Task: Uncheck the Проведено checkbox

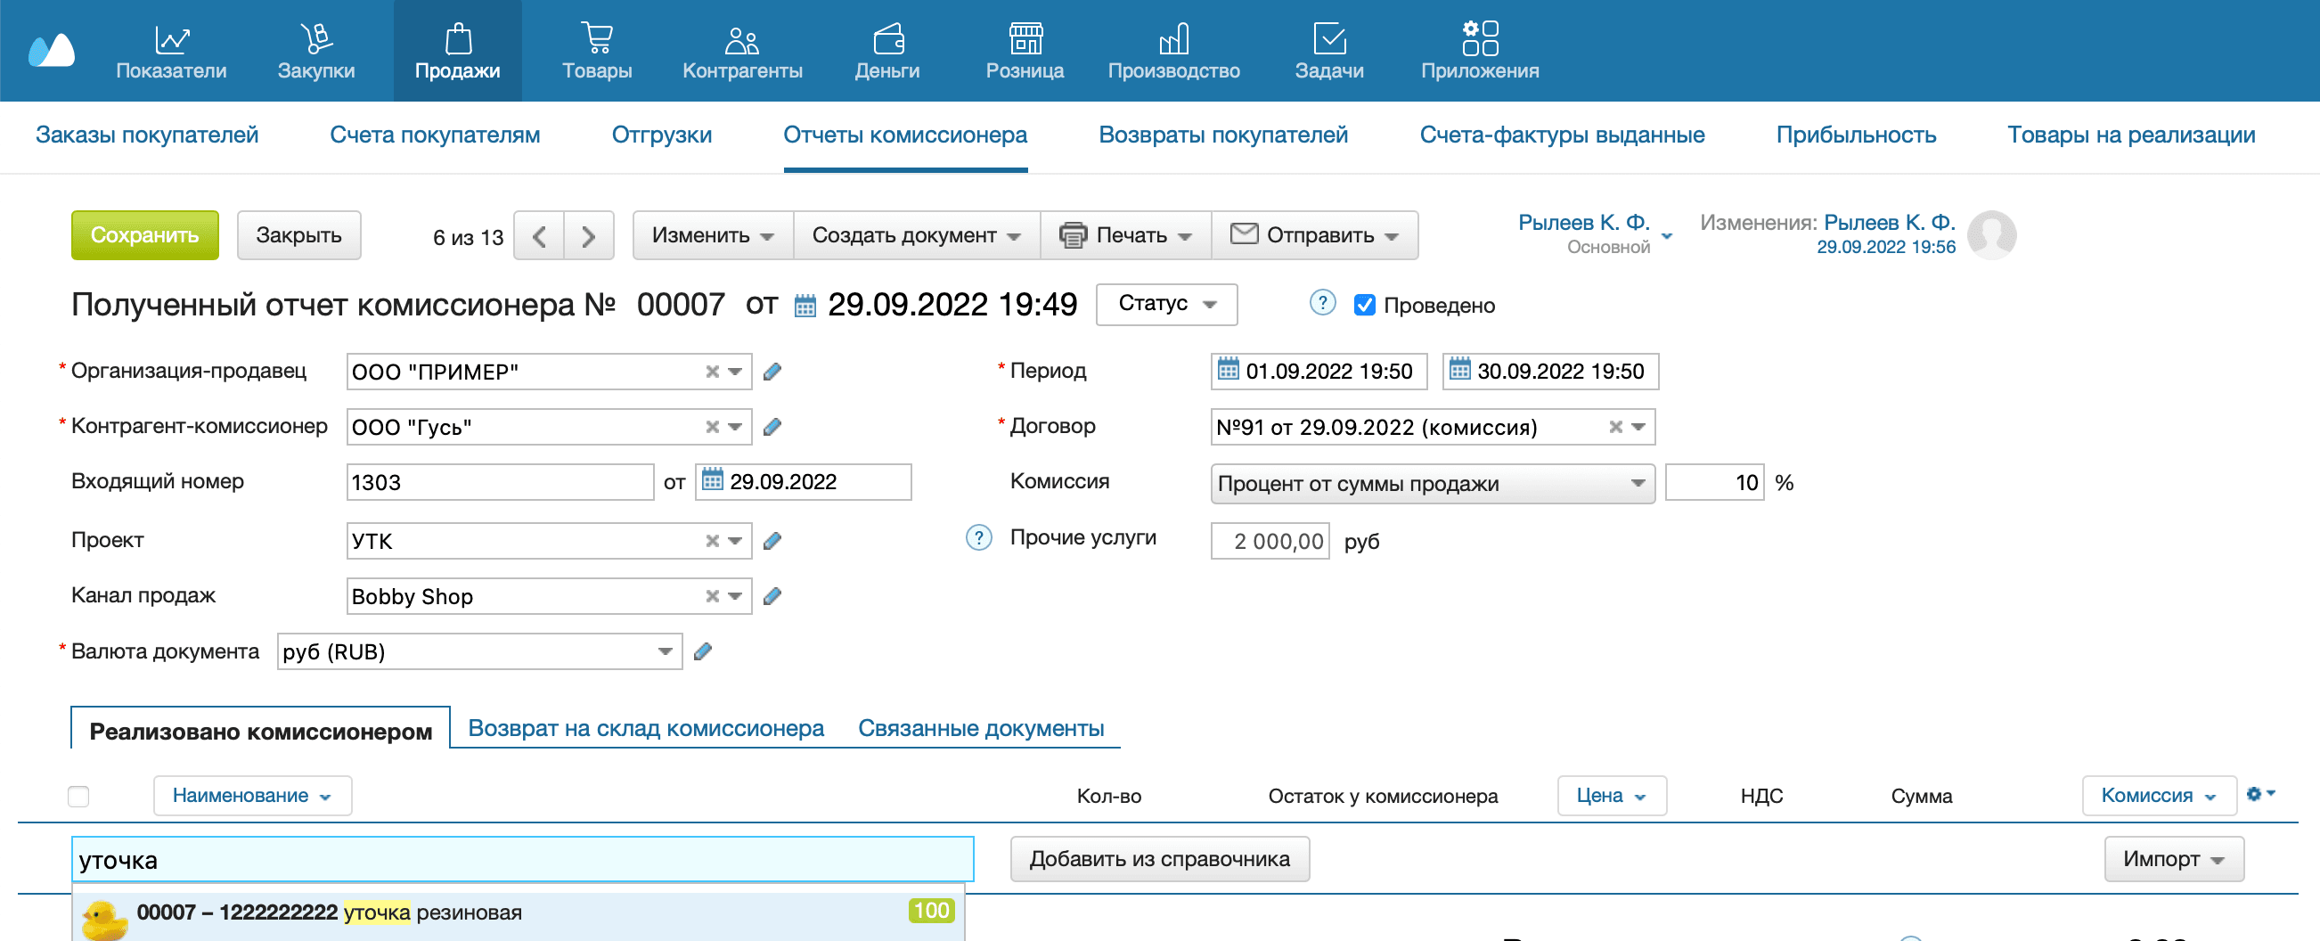Action: (x=1364, y=306)
